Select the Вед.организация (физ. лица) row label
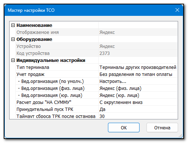Viewport: 188px width, 143px height. (51, 88)
